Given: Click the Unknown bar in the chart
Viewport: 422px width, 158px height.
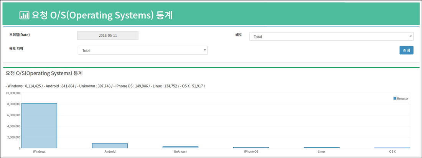Looking at the screenshot, I should tap(180, 147).
